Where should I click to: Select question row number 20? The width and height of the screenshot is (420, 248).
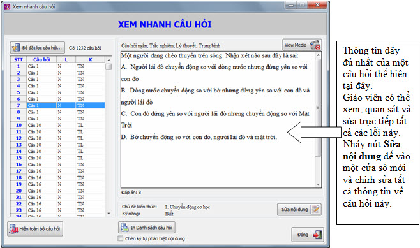(x=57, y=191)
